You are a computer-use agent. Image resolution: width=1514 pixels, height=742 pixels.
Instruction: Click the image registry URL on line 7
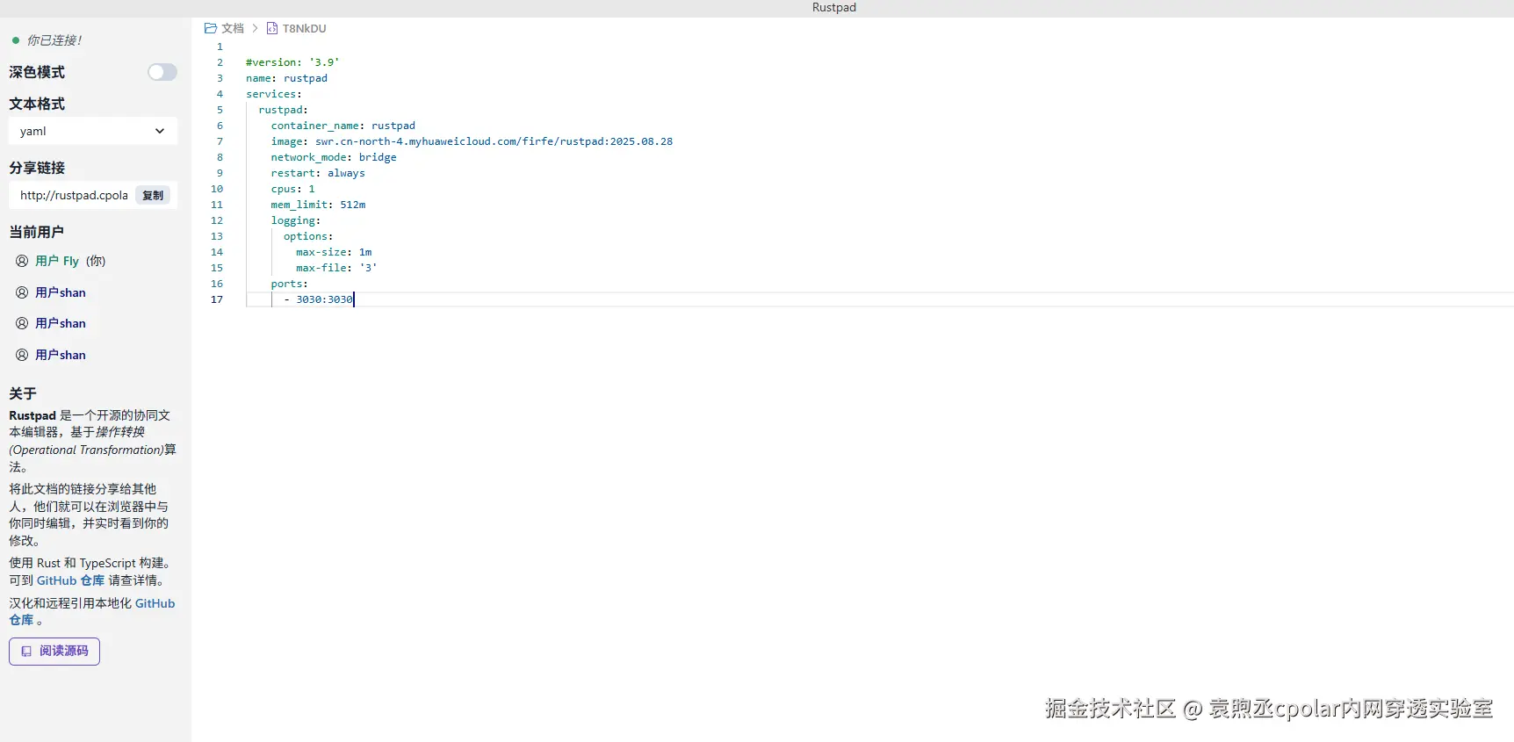point(494,141)
